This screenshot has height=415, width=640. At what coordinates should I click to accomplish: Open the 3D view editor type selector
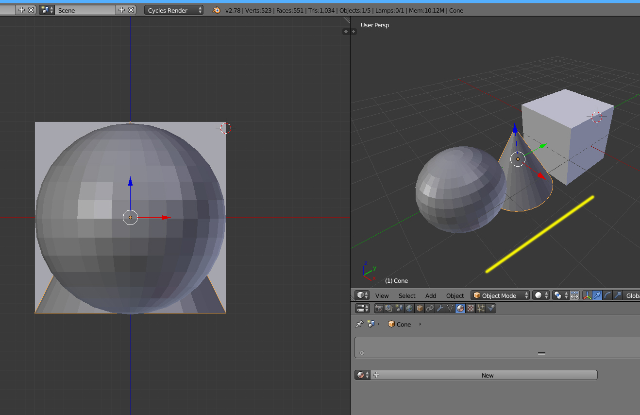coord(362,295)
